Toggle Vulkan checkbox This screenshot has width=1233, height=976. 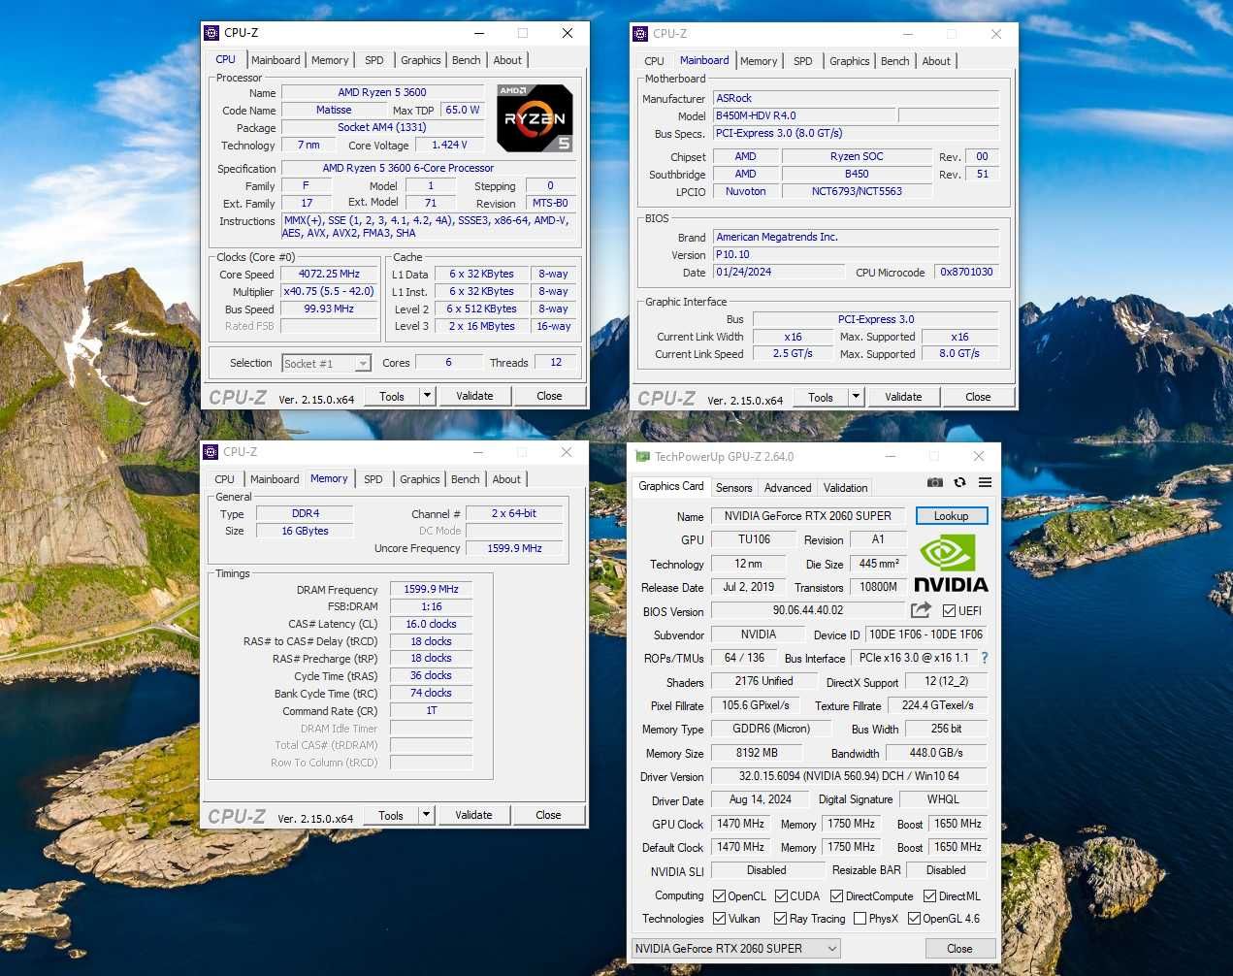[x=719, y=919]
